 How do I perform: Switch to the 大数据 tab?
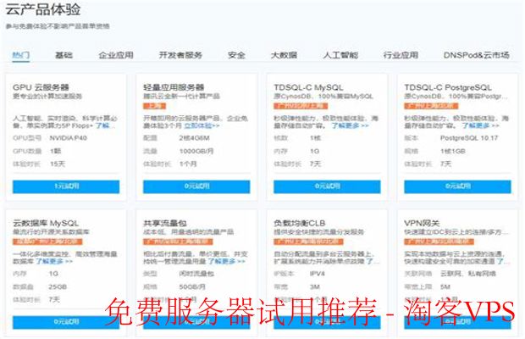284,55
